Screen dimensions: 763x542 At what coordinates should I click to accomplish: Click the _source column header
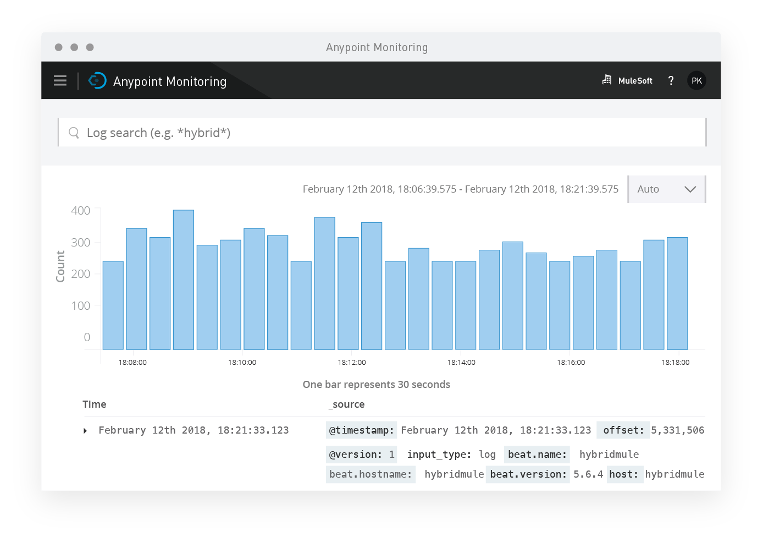(347, 404)
